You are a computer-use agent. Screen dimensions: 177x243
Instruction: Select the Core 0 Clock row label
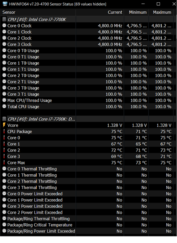point(19,26)
